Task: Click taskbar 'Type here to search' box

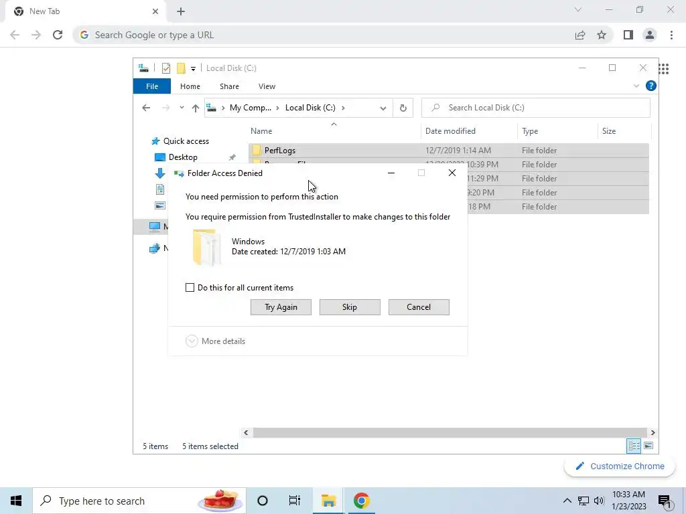Action: click(139, 501)
